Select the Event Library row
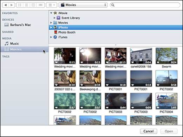Screen dimensions: 183x137 click(x=116, y=18)
